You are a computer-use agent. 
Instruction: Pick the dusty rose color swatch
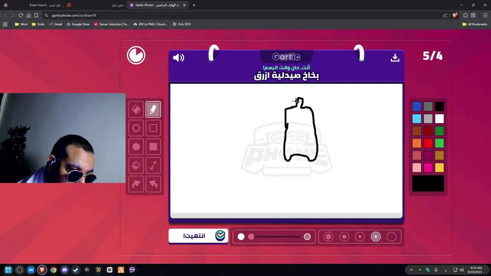[417, 156]
